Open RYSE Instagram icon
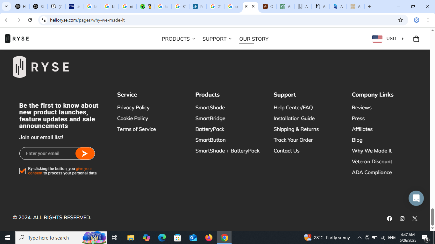Viewport: 435px width, 244px height. pos(402,219)
